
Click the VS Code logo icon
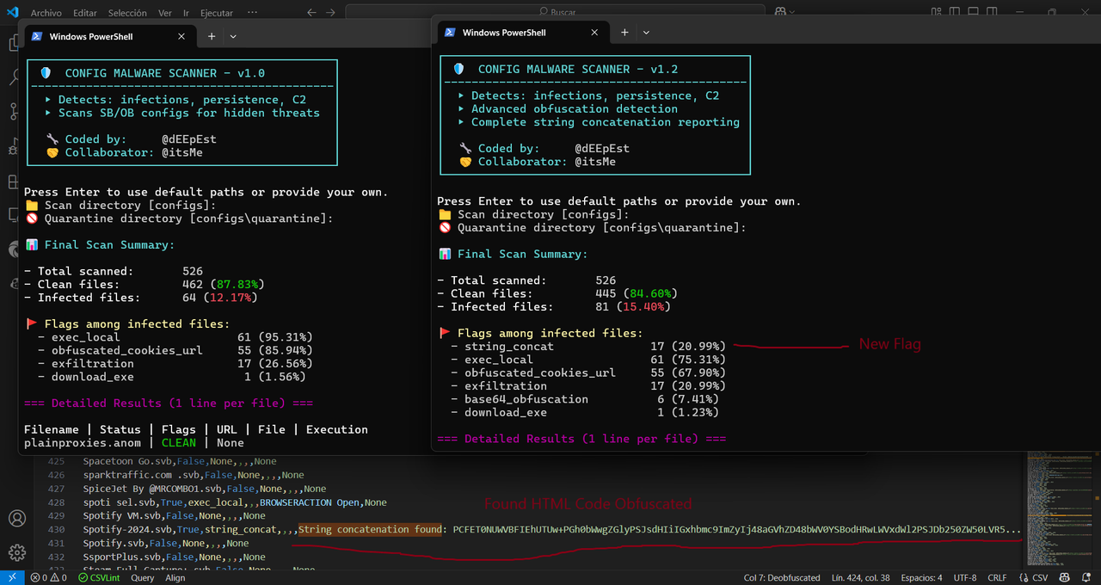(x=12, y=12)
